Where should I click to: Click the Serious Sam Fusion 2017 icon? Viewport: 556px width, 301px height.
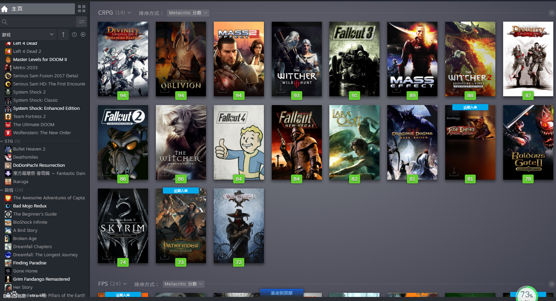click(8, 76)
